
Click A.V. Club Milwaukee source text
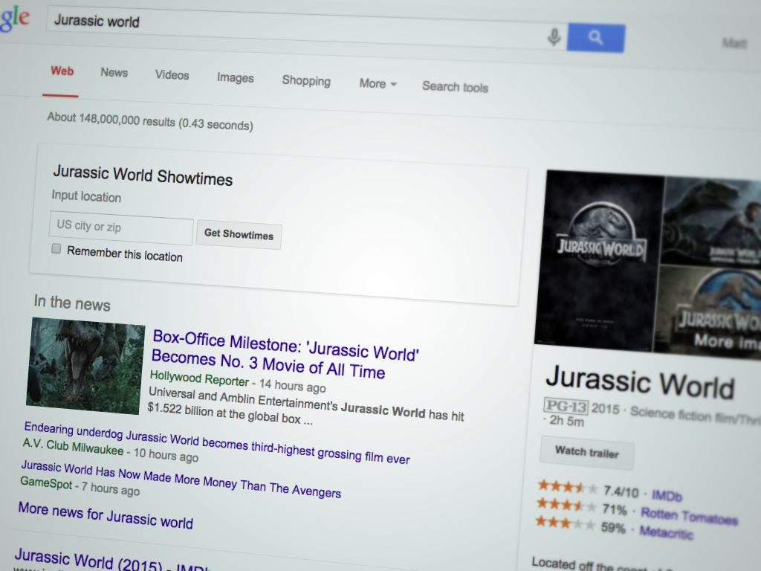point(73,447)
